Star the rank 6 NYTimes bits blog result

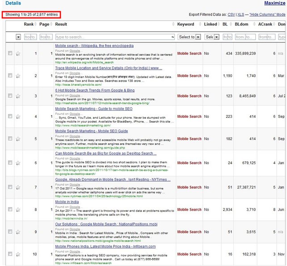click(18, 163)
